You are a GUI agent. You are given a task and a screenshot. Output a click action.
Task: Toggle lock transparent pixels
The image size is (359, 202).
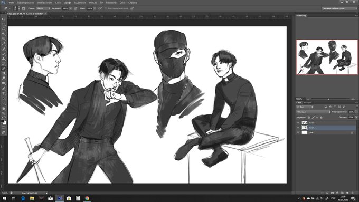pos(309,118)
